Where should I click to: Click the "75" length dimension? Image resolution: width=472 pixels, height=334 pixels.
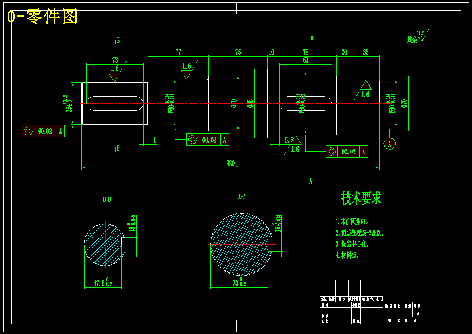coord(238,52)
